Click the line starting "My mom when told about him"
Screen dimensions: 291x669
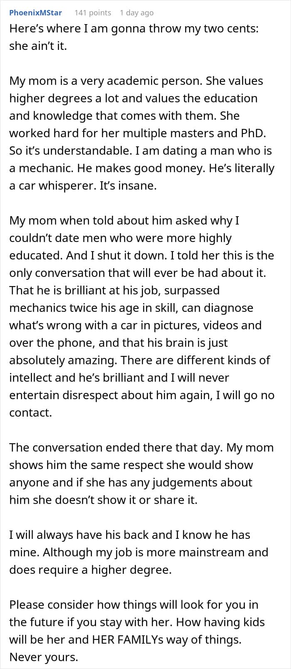point(124,220)
